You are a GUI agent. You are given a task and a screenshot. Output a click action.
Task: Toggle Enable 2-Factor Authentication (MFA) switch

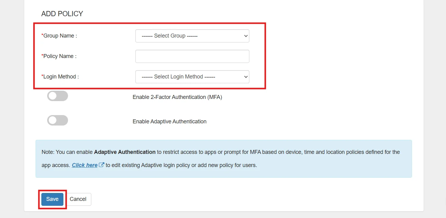pyautogui.click(x=58, y=96)
